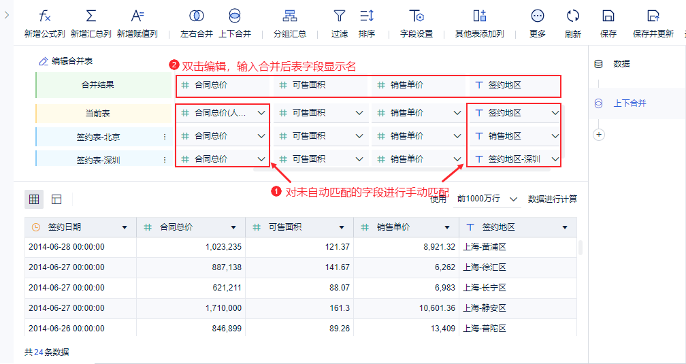Open 字段设置 field settings

pos(416,16)
